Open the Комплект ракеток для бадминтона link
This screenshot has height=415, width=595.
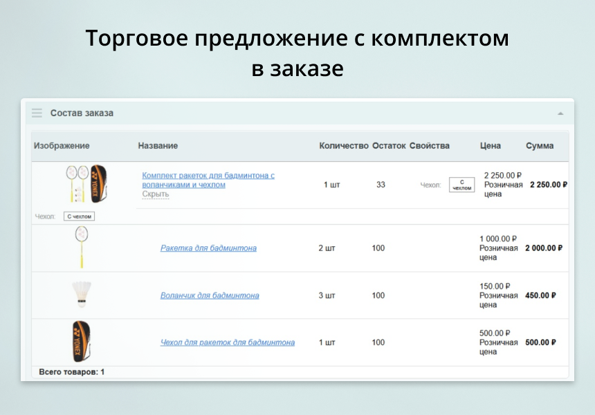coord(208,180)
